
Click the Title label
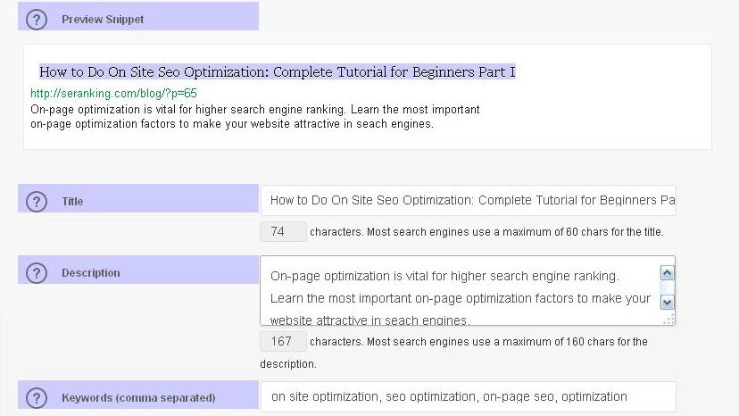coord(72,202)
